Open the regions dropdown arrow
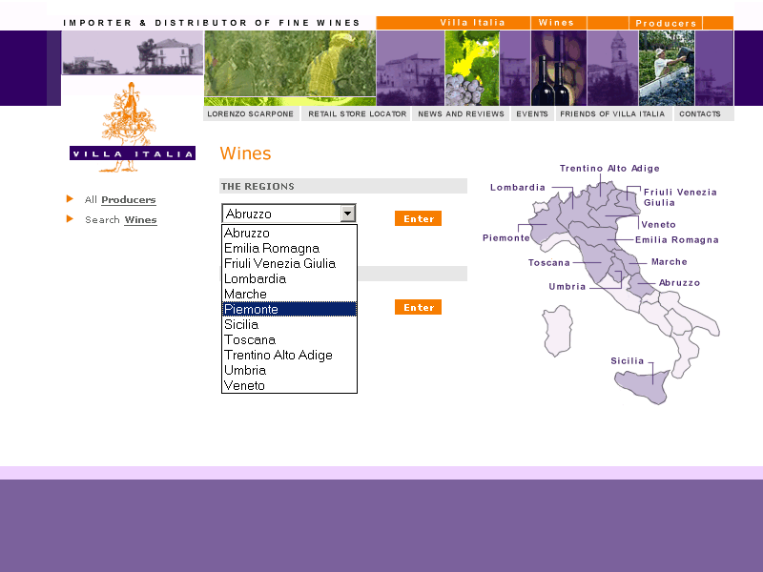Image resolution: width=763 pixels, height=572 pixels. pos(347,213)
